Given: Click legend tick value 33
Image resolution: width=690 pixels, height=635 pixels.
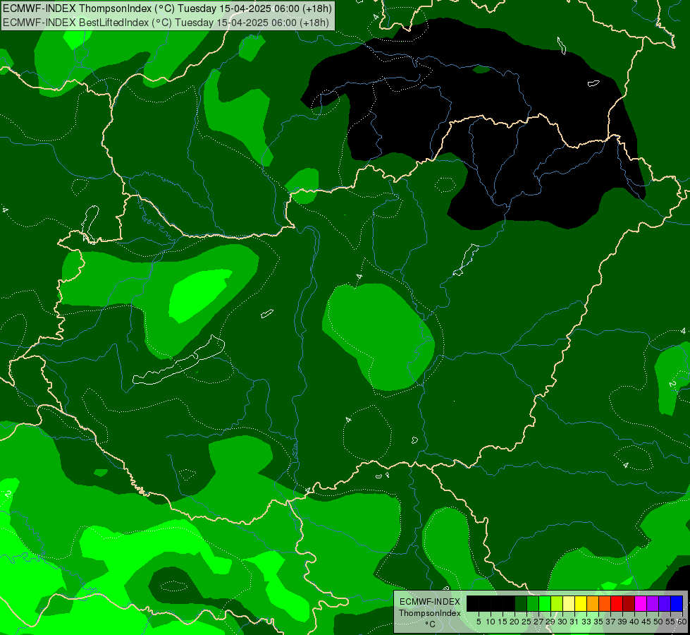Looking at the screenshot, I should 586,622.
